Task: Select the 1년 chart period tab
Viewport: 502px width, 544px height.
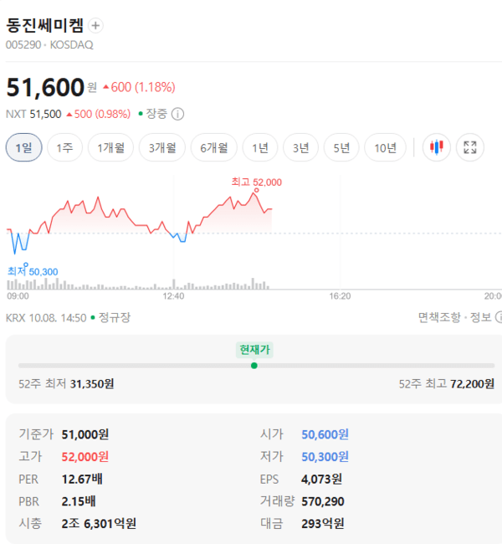Action: [x=260, y=147]
